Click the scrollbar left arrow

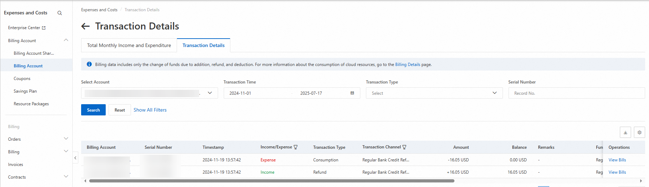point(85,181)
